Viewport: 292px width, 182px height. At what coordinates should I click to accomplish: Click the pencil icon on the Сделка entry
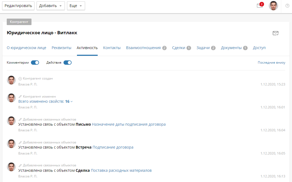click(x=20, y=165)
